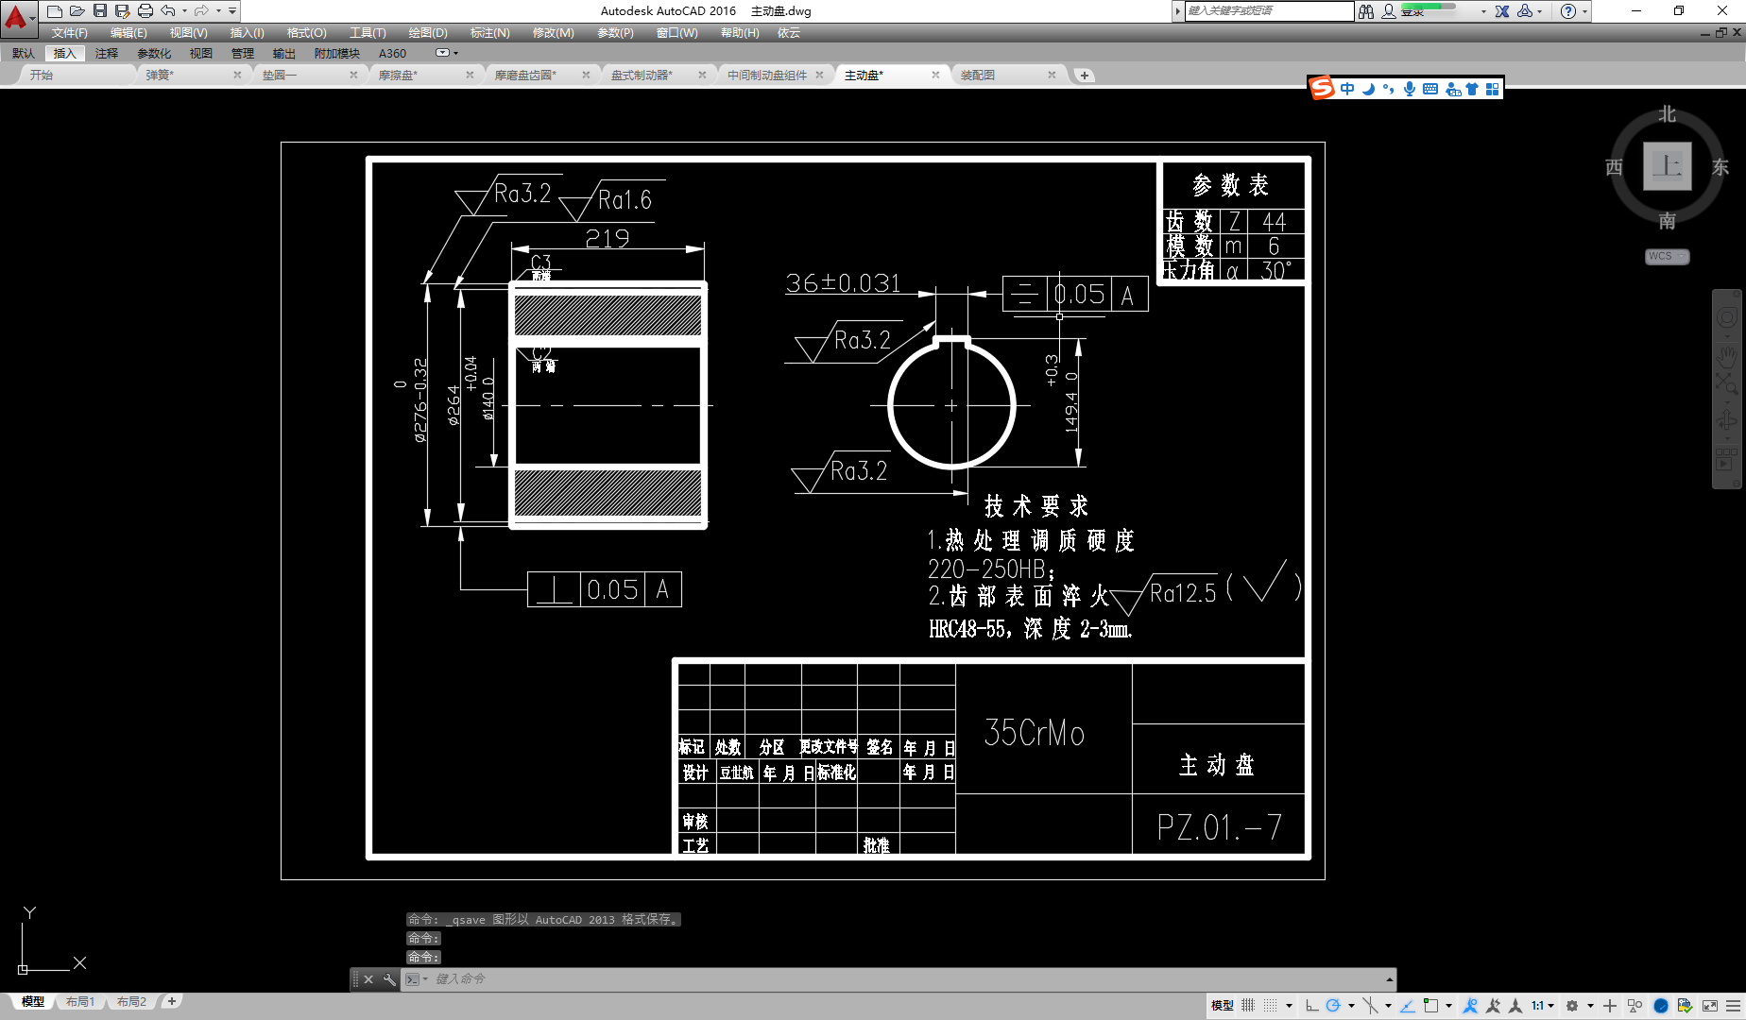Viewport: 1746px width, 1020px height.
Task: Toggle Sogou Chinese/English mode 中 button
Action: tap(1347, 89)
